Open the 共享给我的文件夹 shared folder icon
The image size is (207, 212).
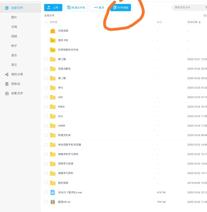coord(53,50)
